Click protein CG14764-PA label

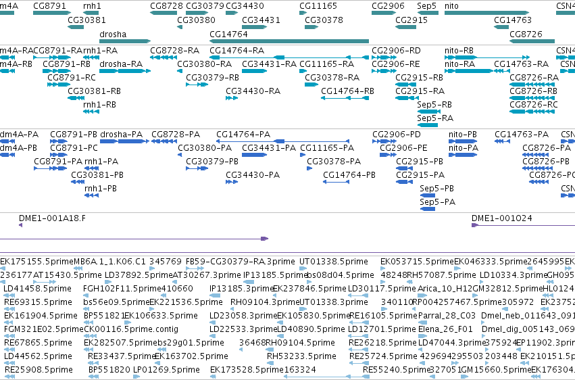(x=243, y=135)
